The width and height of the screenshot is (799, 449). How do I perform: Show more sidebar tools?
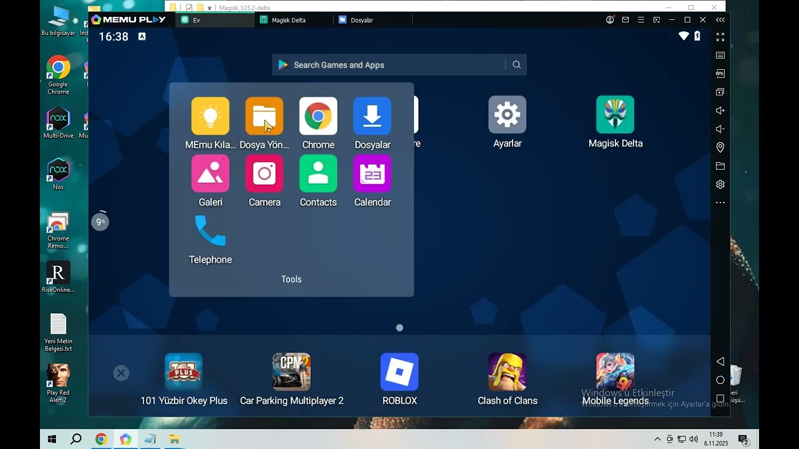pos(720,203)
